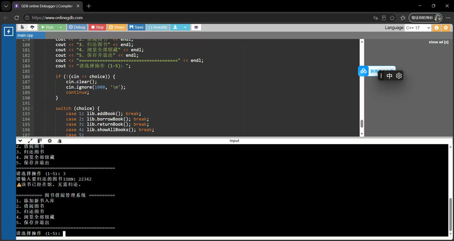
Task: Close the ad via close ad [x]
Action: [438, 42]
